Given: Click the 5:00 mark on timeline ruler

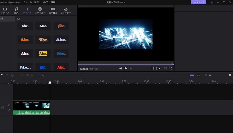Looking at the screenshot, I should [x=80, y=81].
